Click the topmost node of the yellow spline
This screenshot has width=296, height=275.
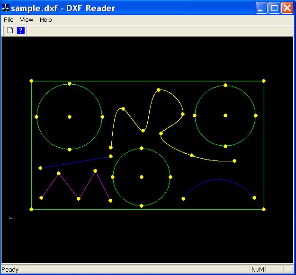159,90
